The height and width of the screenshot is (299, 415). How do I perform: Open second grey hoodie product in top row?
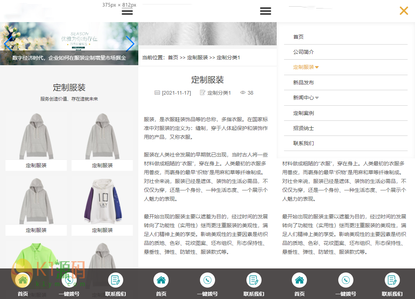point(103,136)
